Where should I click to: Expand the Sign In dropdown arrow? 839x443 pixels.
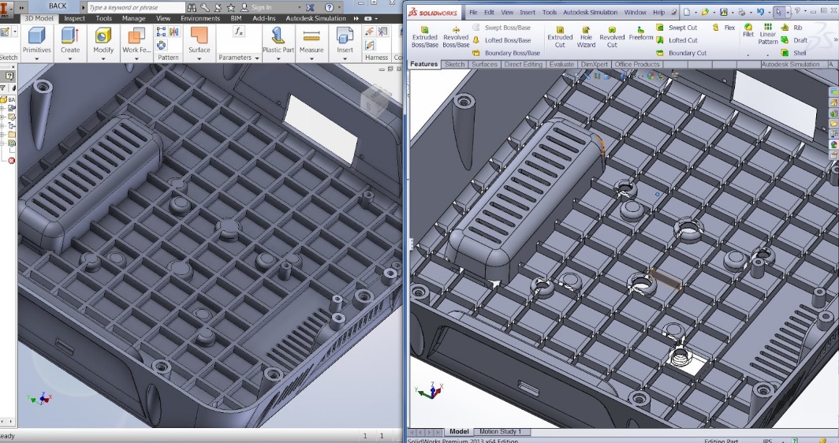coord(300,8)
